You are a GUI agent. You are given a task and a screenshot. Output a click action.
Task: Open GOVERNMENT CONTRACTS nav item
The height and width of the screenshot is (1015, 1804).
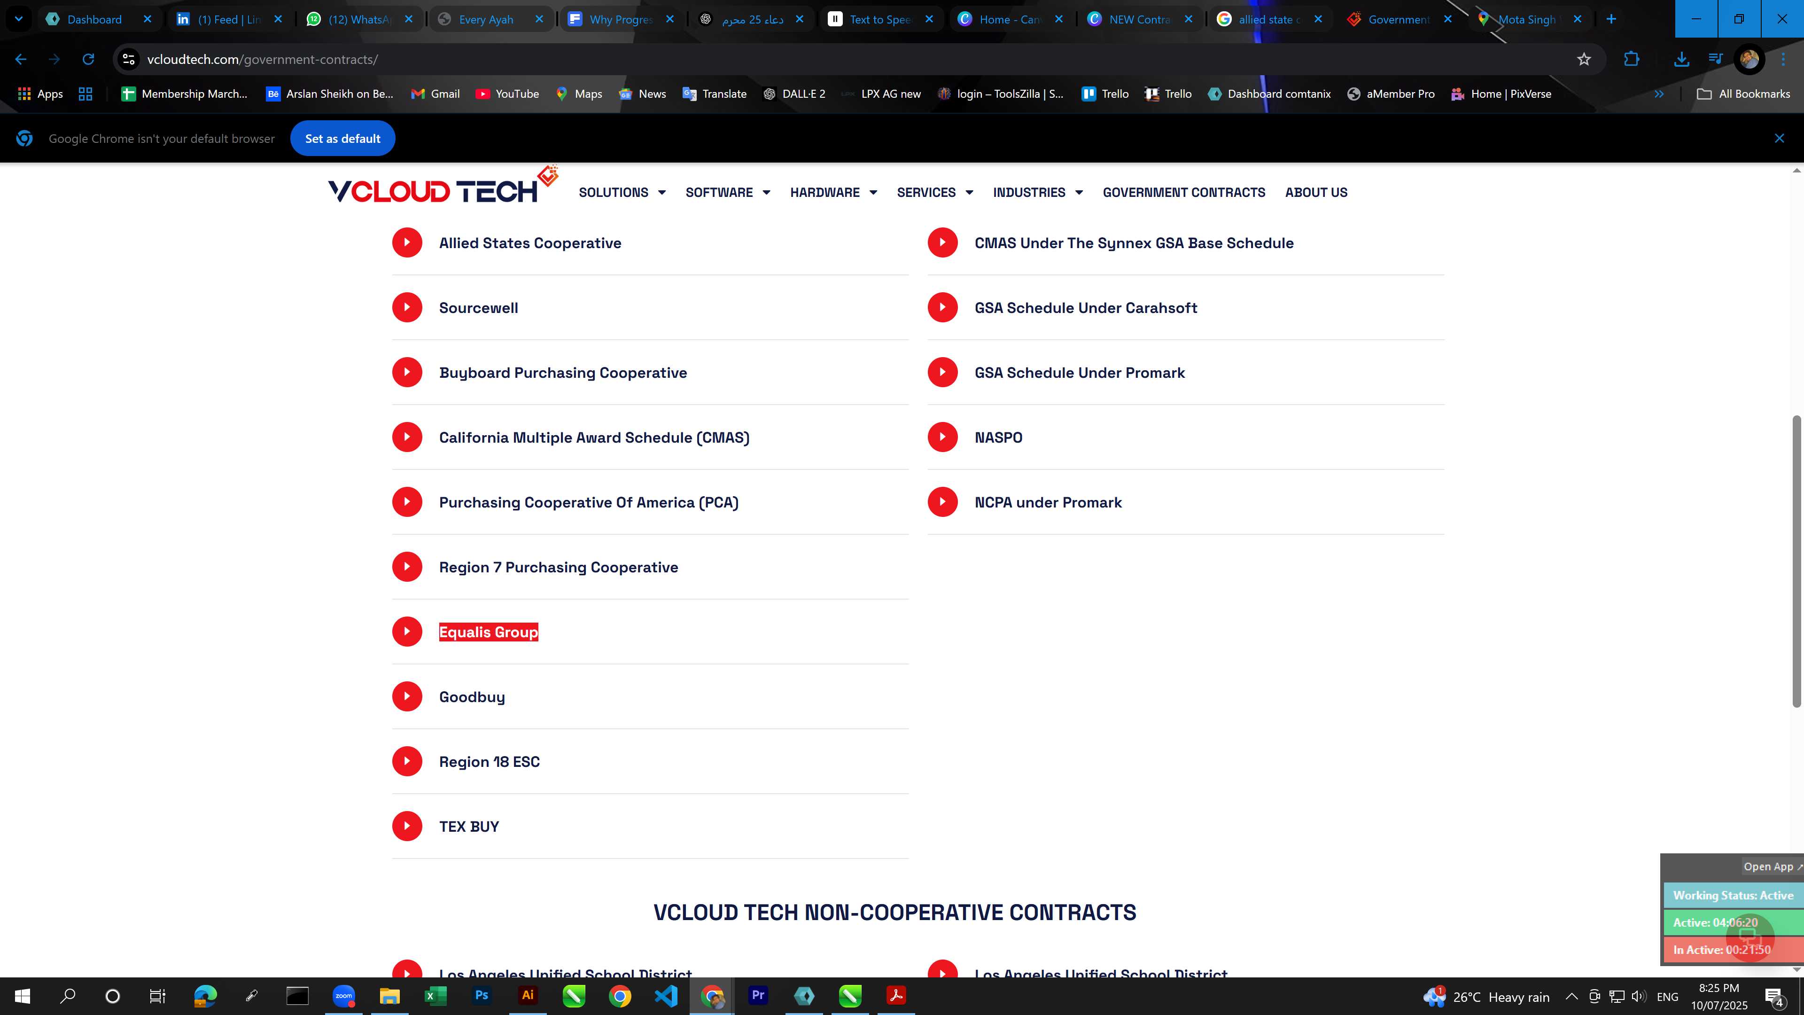pyautogui.click(x=1183, y=192)
